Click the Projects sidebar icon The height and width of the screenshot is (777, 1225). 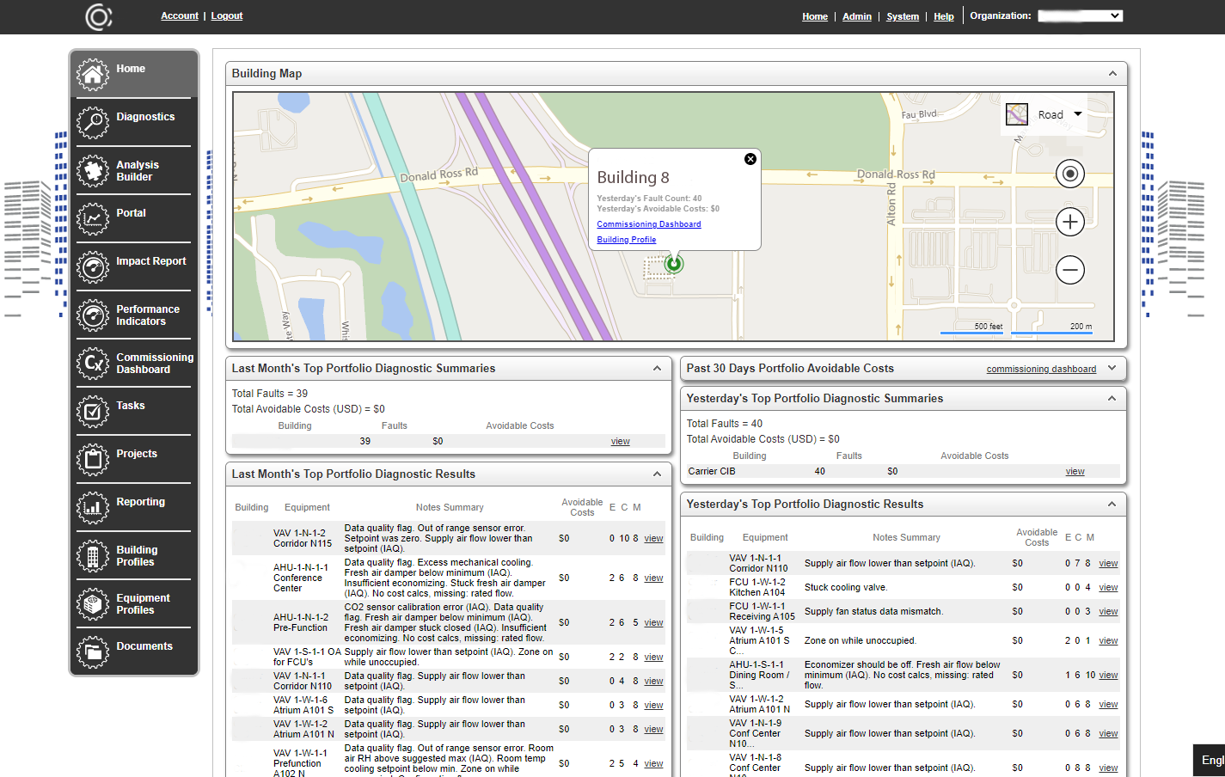tap(93, 459)
